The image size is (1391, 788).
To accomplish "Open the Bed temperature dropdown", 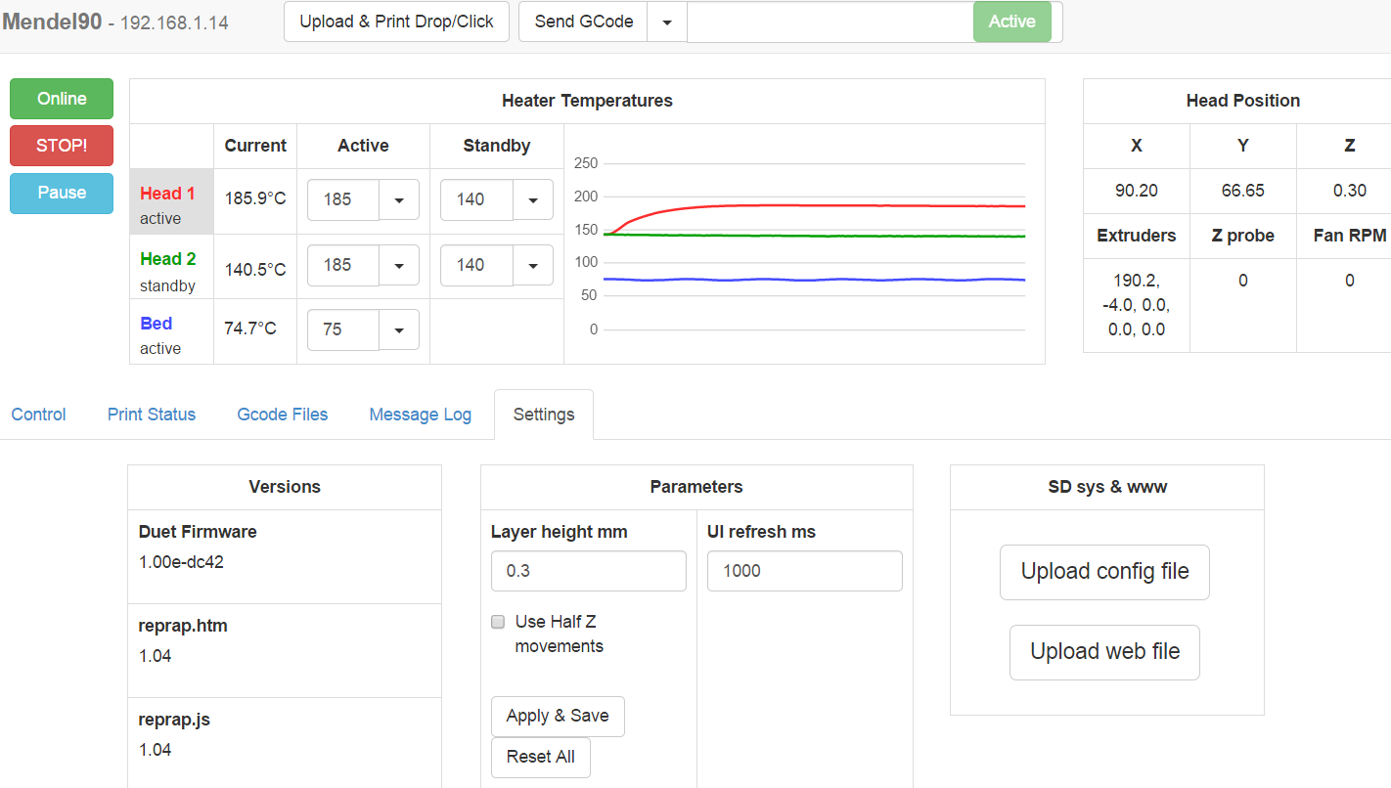I will pyautogui.click(x=399, y=329).
